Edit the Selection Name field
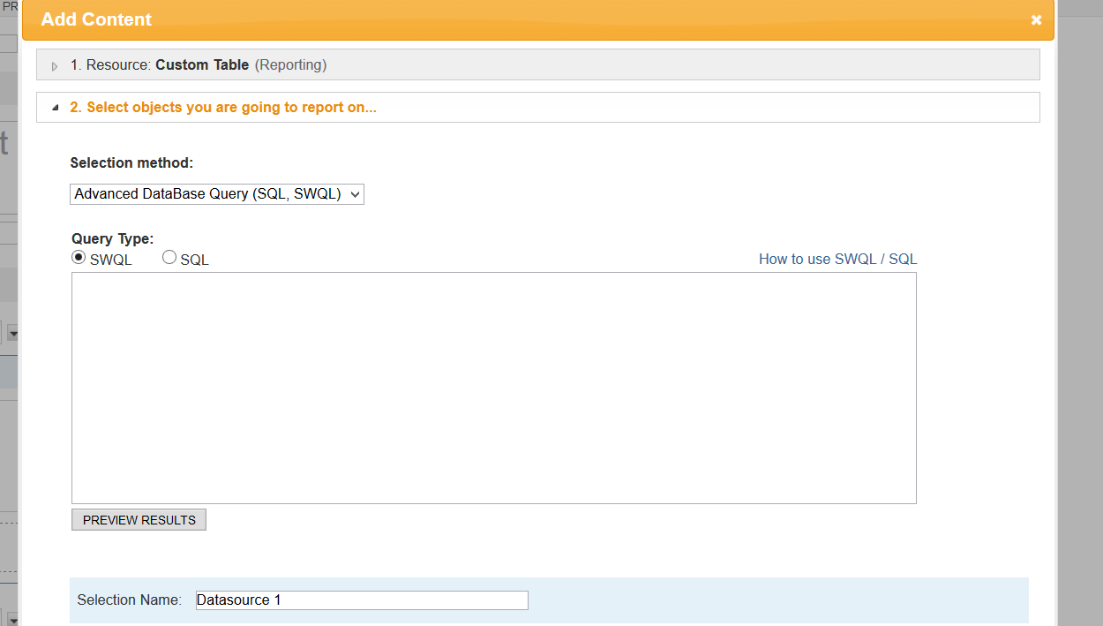The width and height of the screenshot is (1103, 626). (x=362, y=600)
